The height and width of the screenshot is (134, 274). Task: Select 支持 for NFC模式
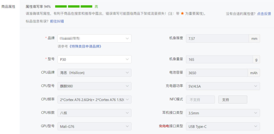pos(233,100)
